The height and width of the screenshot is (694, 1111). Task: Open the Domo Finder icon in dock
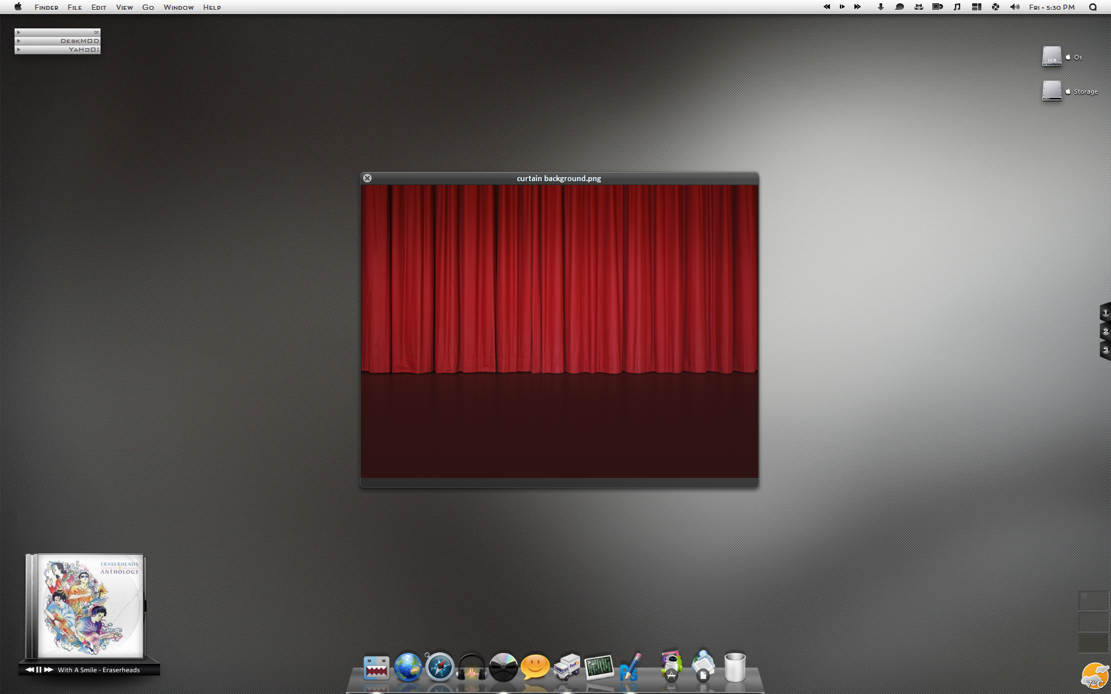(x=376, y=668)
